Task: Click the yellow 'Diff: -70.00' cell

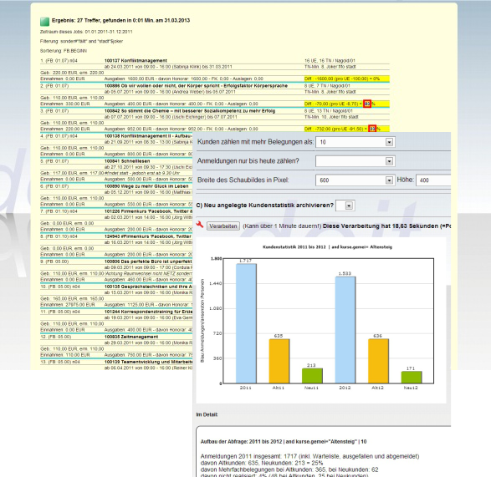Action: 346,104
